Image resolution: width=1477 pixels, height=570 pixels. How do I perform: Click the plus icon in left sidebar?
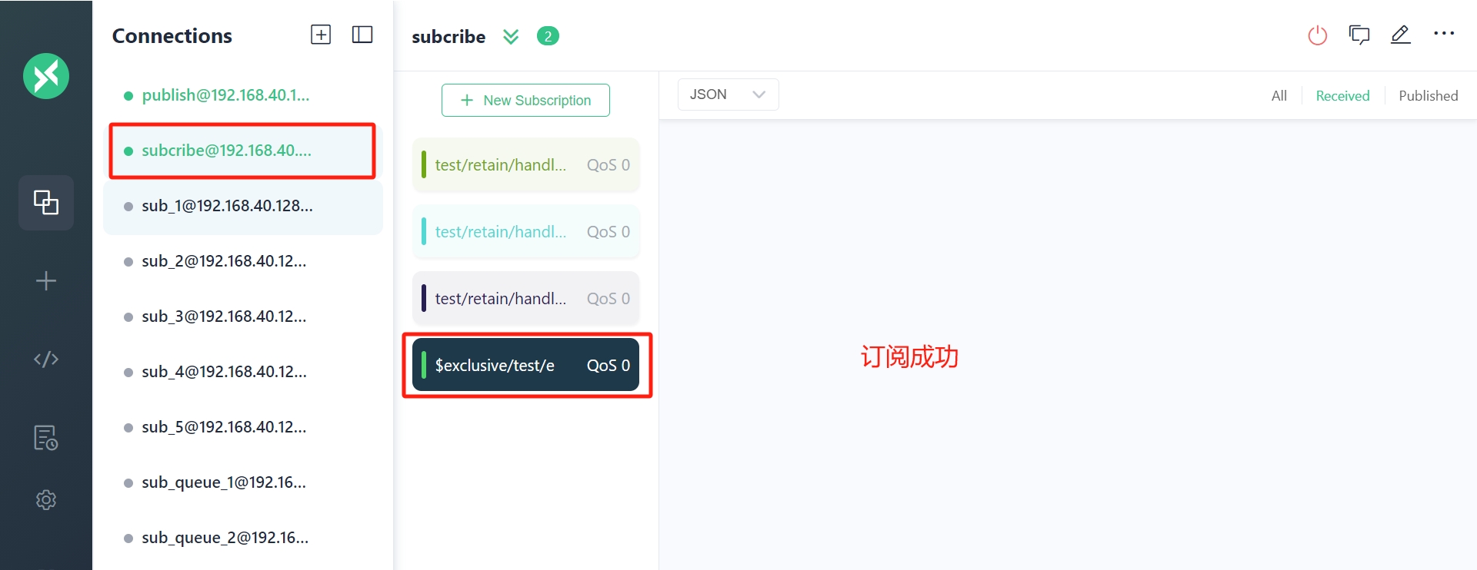tap(46, 280)
